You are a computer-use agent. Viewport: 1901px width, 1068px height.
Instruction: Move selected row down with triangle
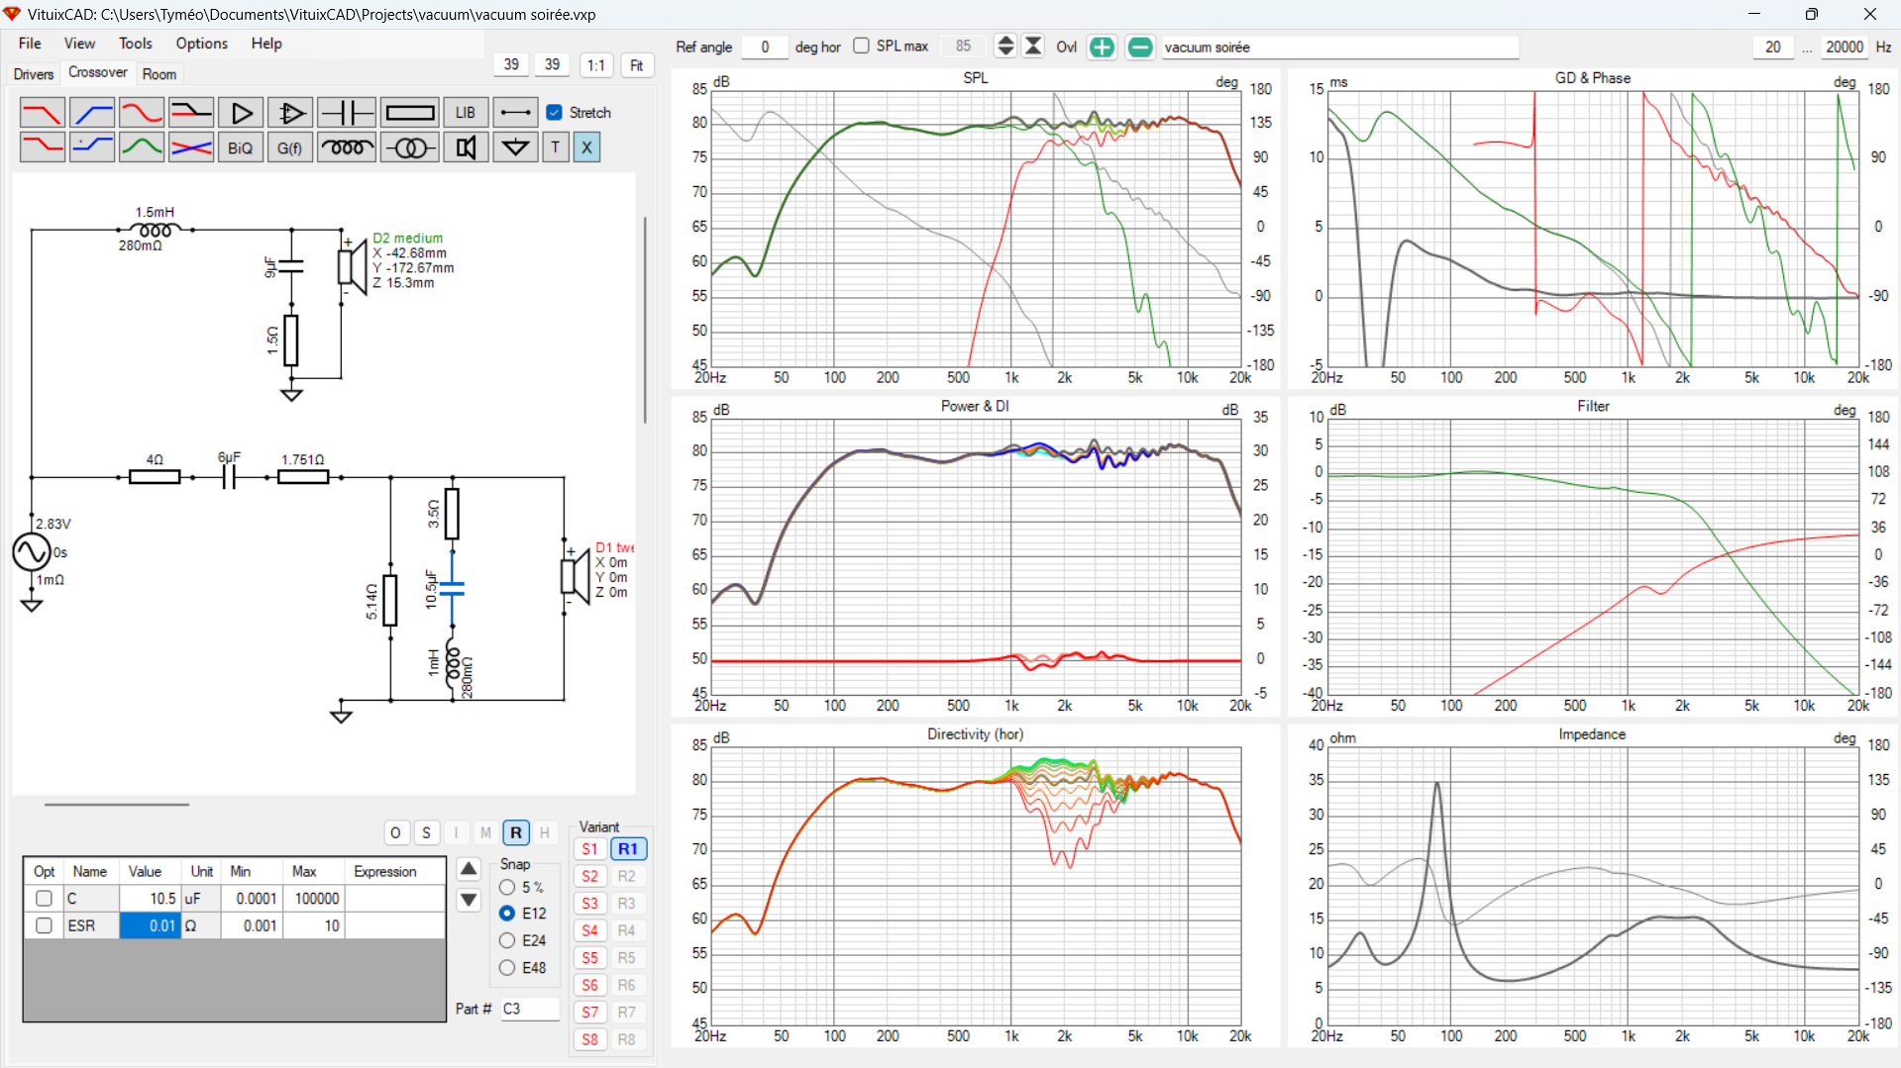469,900
